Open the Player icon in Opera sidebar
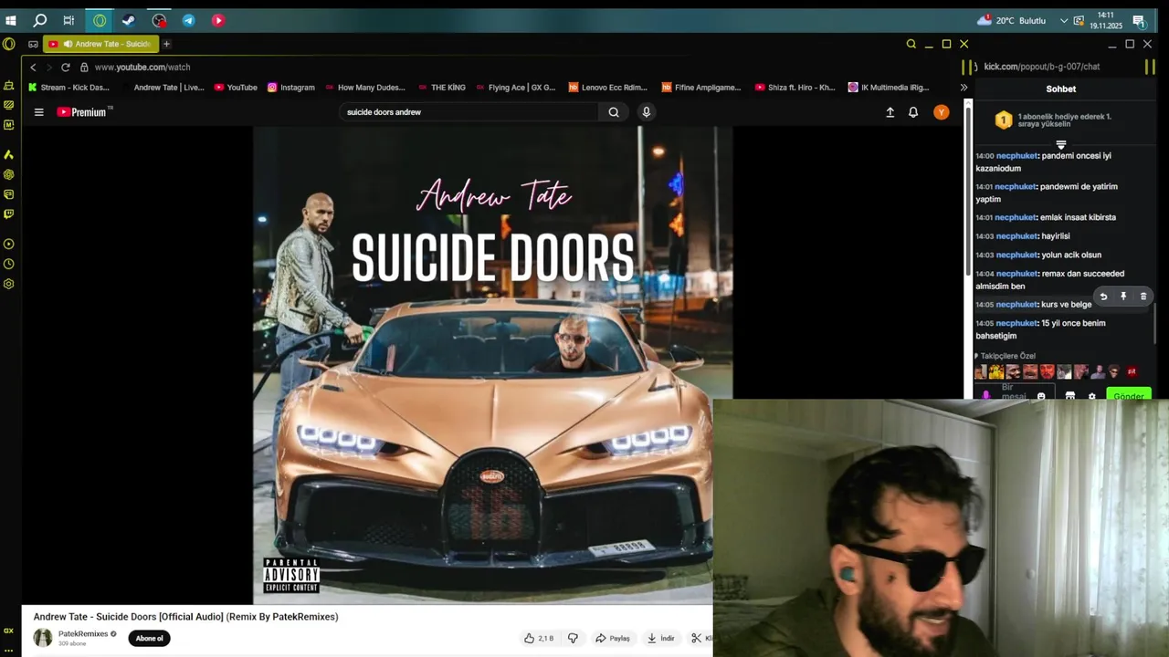The height and width of the screenshot is (657, 1169). pyautogui.click(x=8, y=244)
